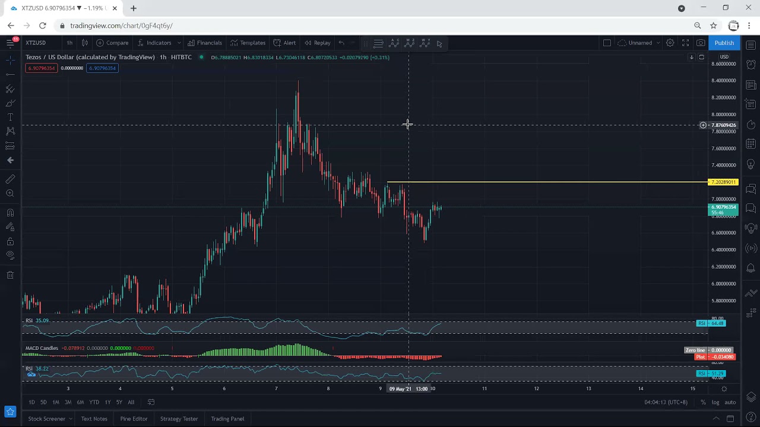The width and height of the screenshot is (760, 427).
Task: Open the ideas lightbulb panel
Action: point(751,164)
